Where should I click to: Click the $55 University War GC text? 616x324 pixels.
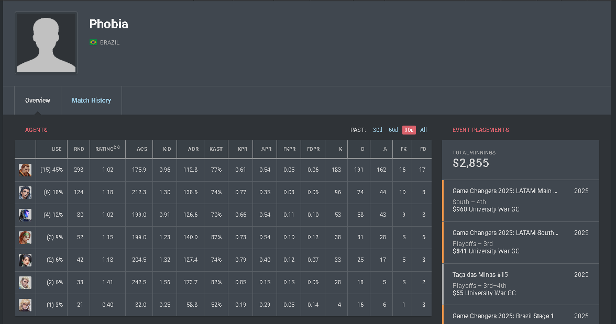[484, 293]
